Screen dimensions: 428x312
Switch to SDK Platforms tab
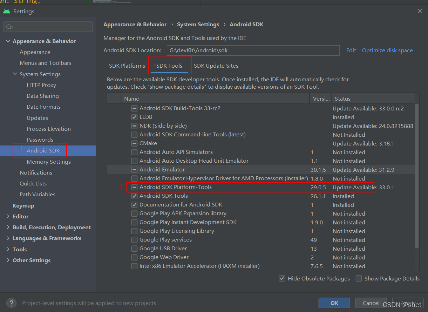point(127,66)
